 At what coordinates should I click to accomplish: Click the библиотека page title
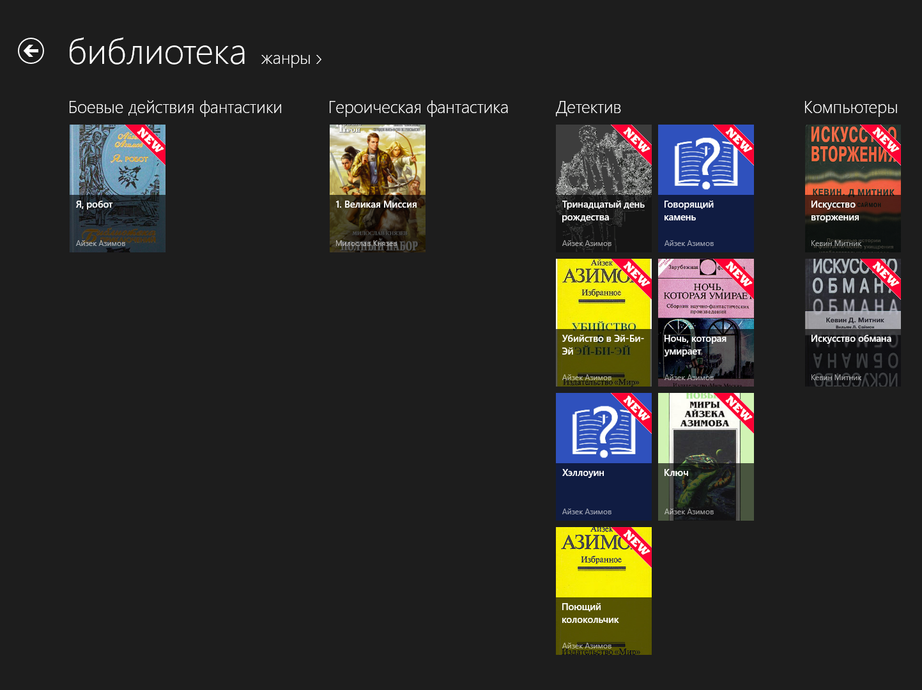click(x=157, y=52)
